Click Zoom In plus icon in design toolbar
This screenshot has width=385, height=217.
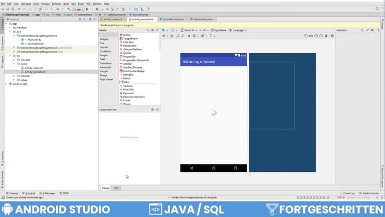click(316, 36)
